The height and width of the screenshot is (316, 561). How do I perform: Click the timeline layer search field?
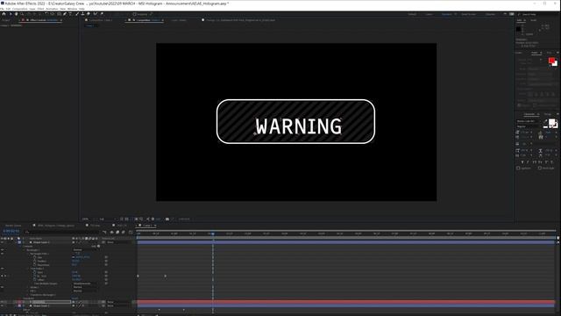point(62,232)
